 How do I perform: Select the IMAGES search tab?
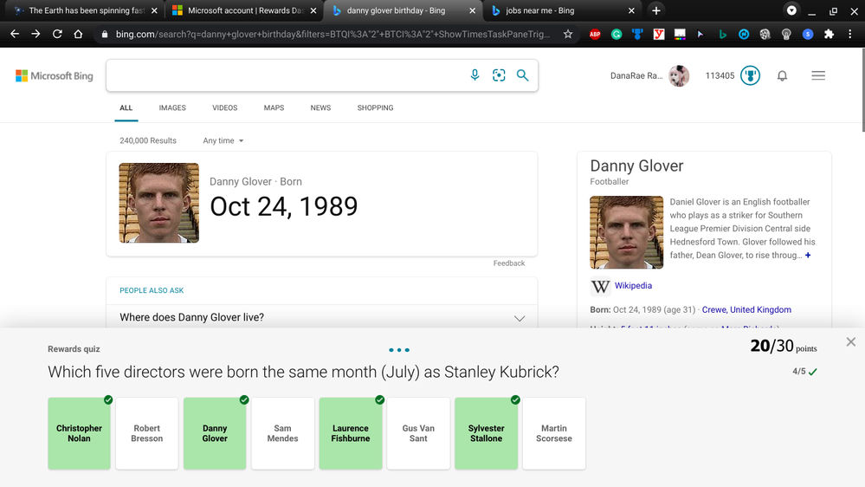coord(172,107)
